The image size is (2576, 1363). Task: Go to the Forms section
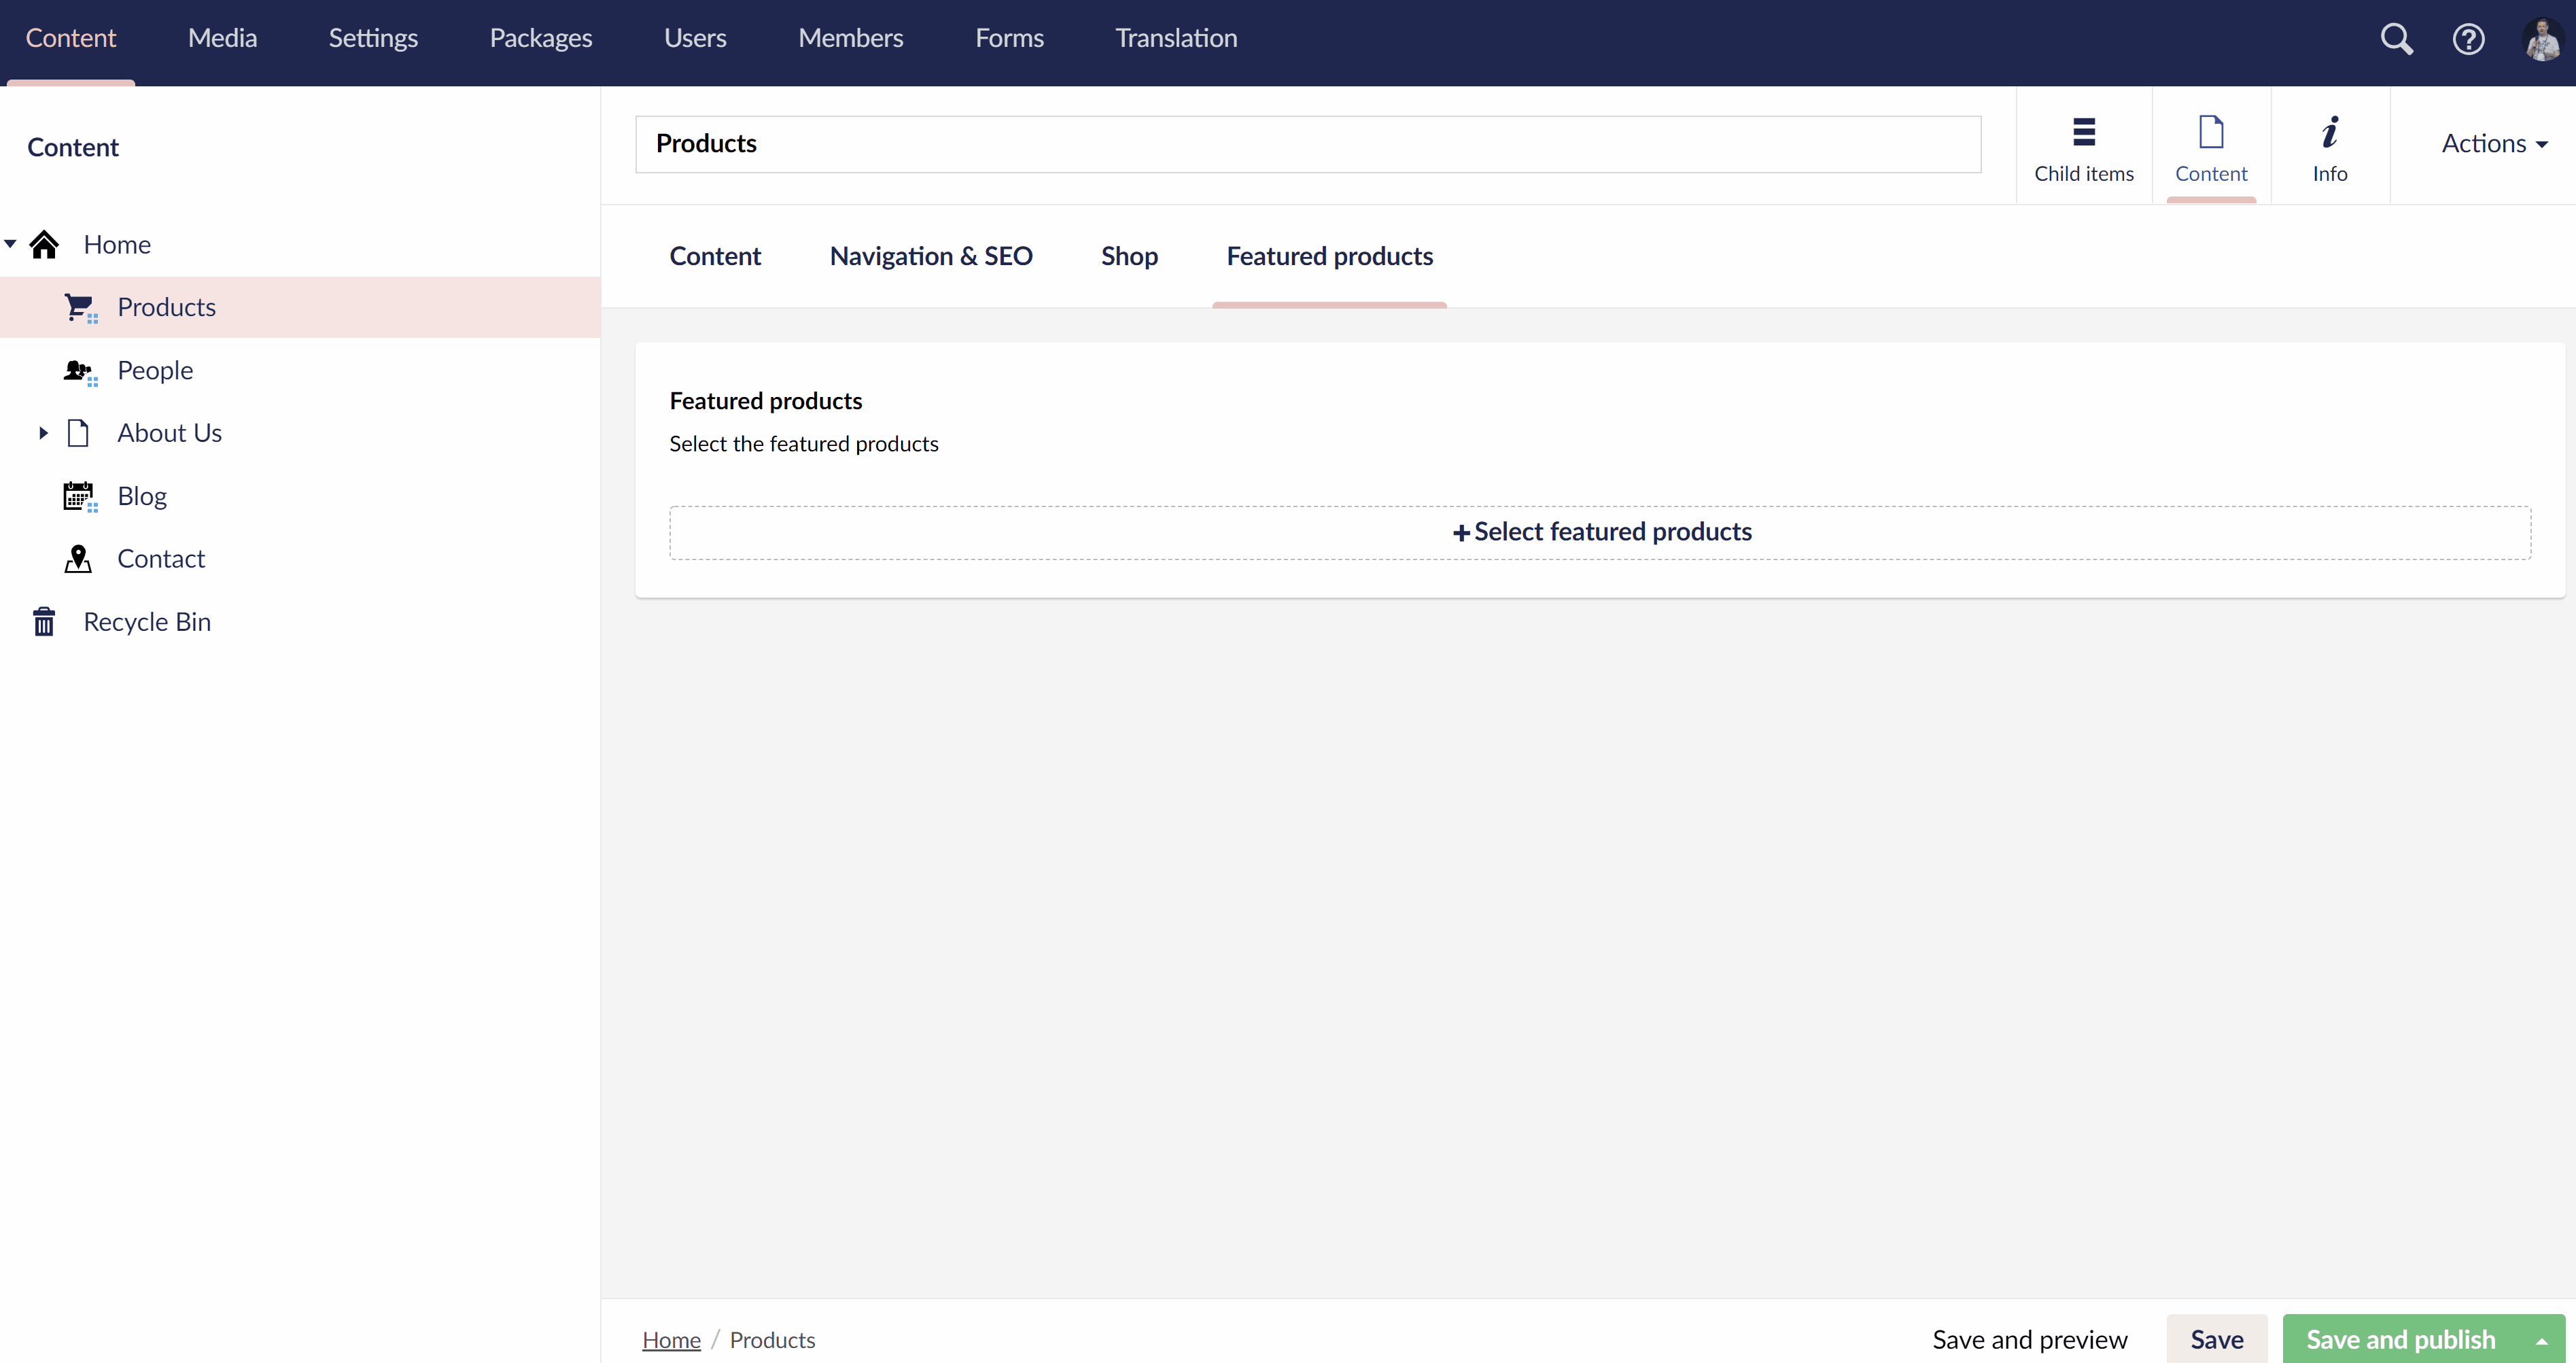1009,38
